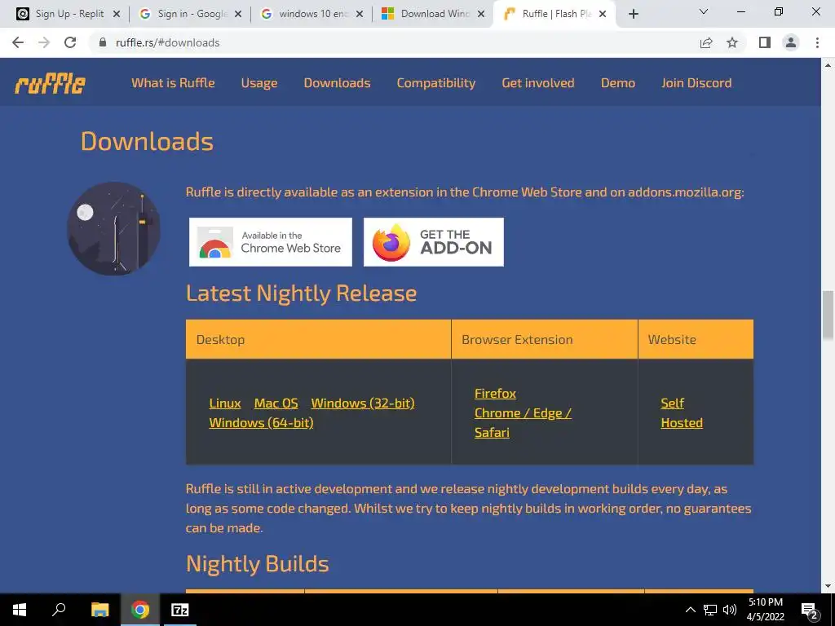The width and height of the screenshot is (835, 626).
Task: Click the Ruffle logo in the header
Action: click(50, 84)
